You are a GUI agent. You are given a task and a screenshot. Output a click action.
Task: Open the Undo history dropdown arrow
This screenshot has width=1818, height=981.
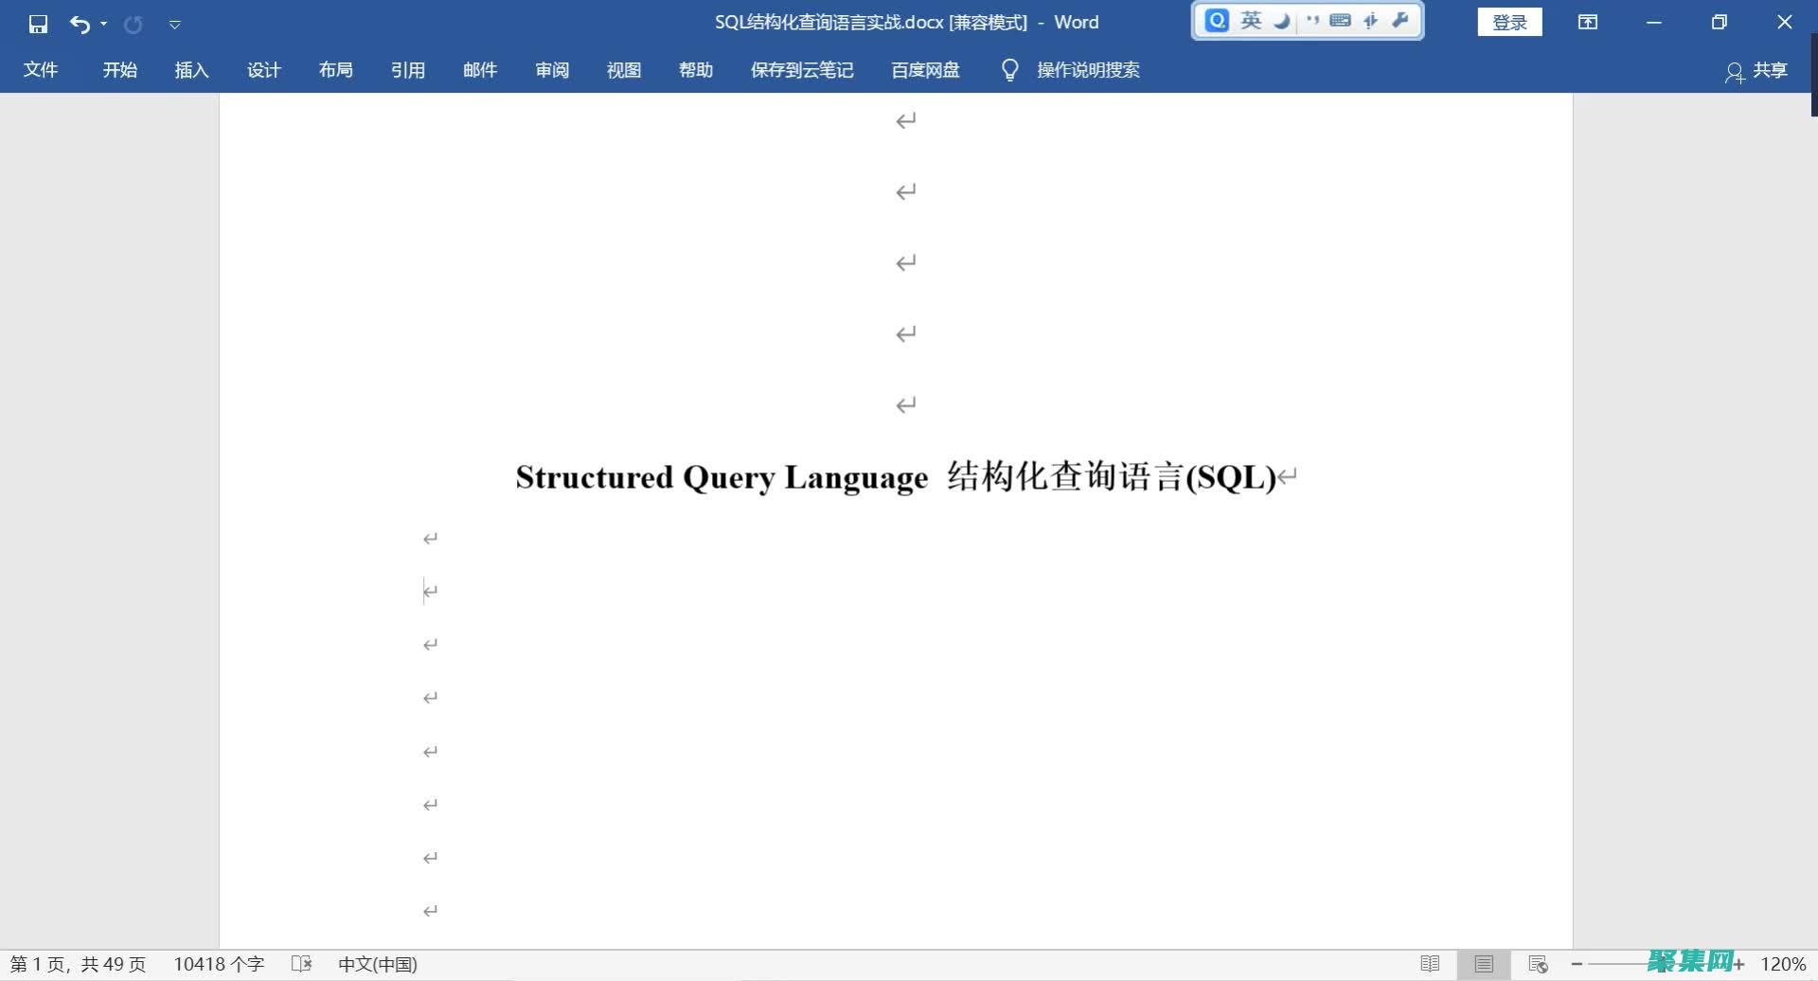[x=102, y=25]
